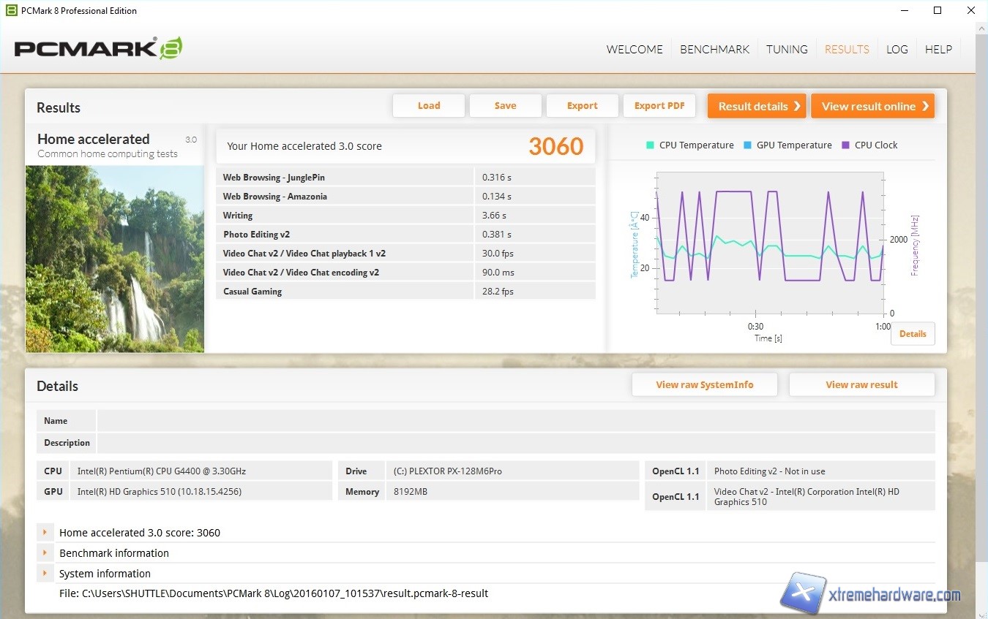Open the Benchmark tab
This screenshot has height=619, width=988.
tap(714, 50)
